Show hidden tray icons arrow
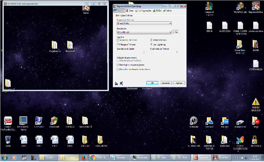 [x=234, y=158]
